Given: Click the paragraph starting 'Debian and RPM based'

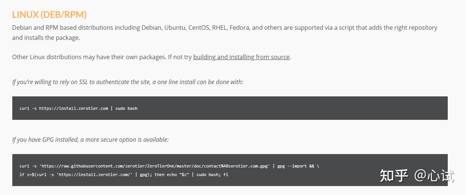Looking at the screenshot, I should [224, 28].
